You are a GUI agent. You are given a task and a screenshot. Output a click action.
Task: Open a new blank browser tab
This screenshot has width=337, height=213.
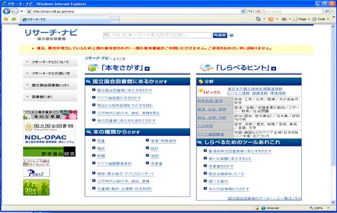115,20
